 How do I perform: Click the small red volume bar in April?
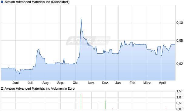(x=166, y=108)
